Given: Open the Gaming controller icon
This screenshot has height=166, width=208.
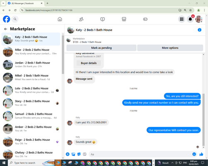Looking at the screenshot, I should point(145,19).
